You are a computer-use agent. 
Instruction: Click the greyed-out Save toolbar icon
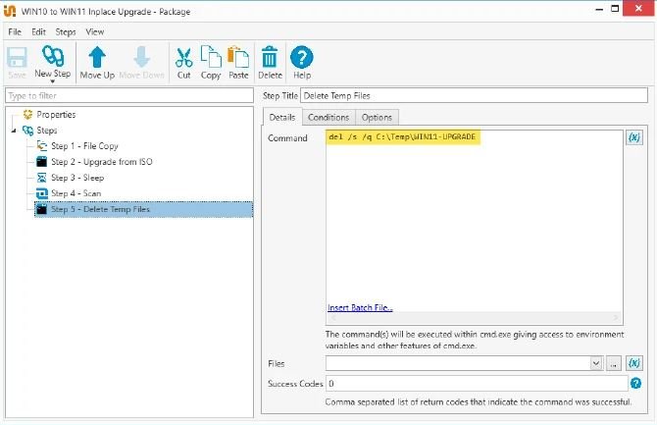coord(17,63)
